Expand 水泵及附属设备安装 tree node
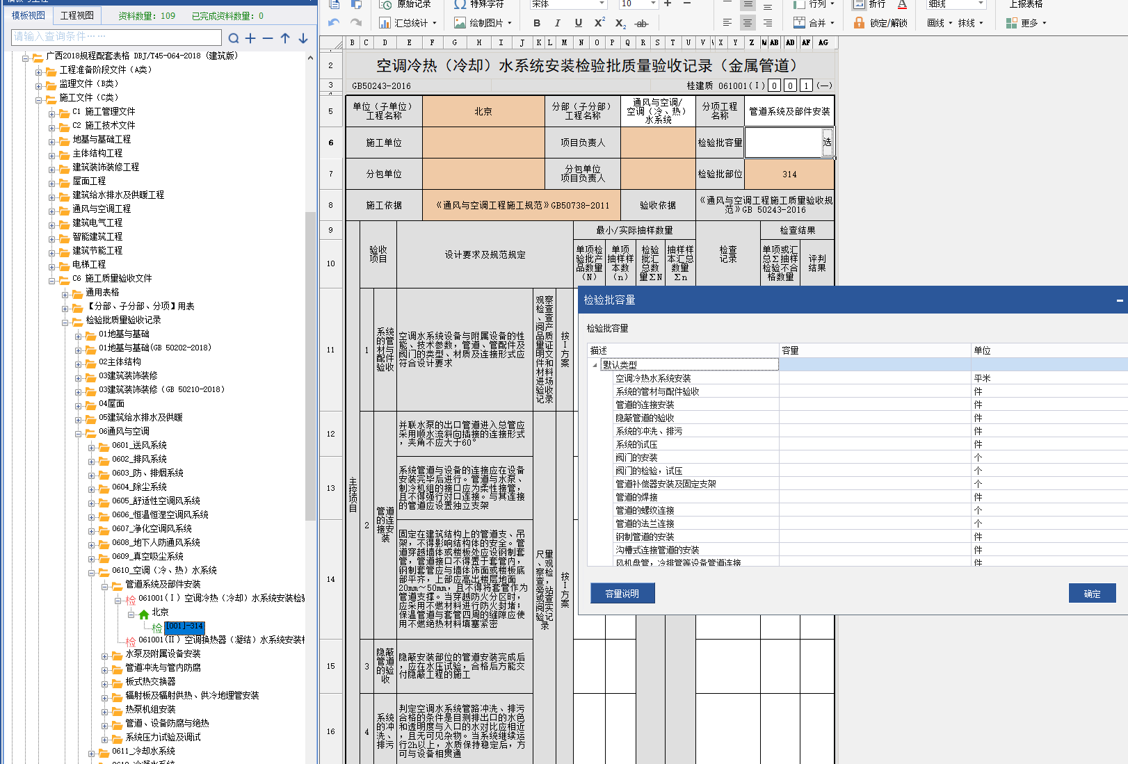The height and width of the screenshot is (764, 1128). tap(105, 656)
